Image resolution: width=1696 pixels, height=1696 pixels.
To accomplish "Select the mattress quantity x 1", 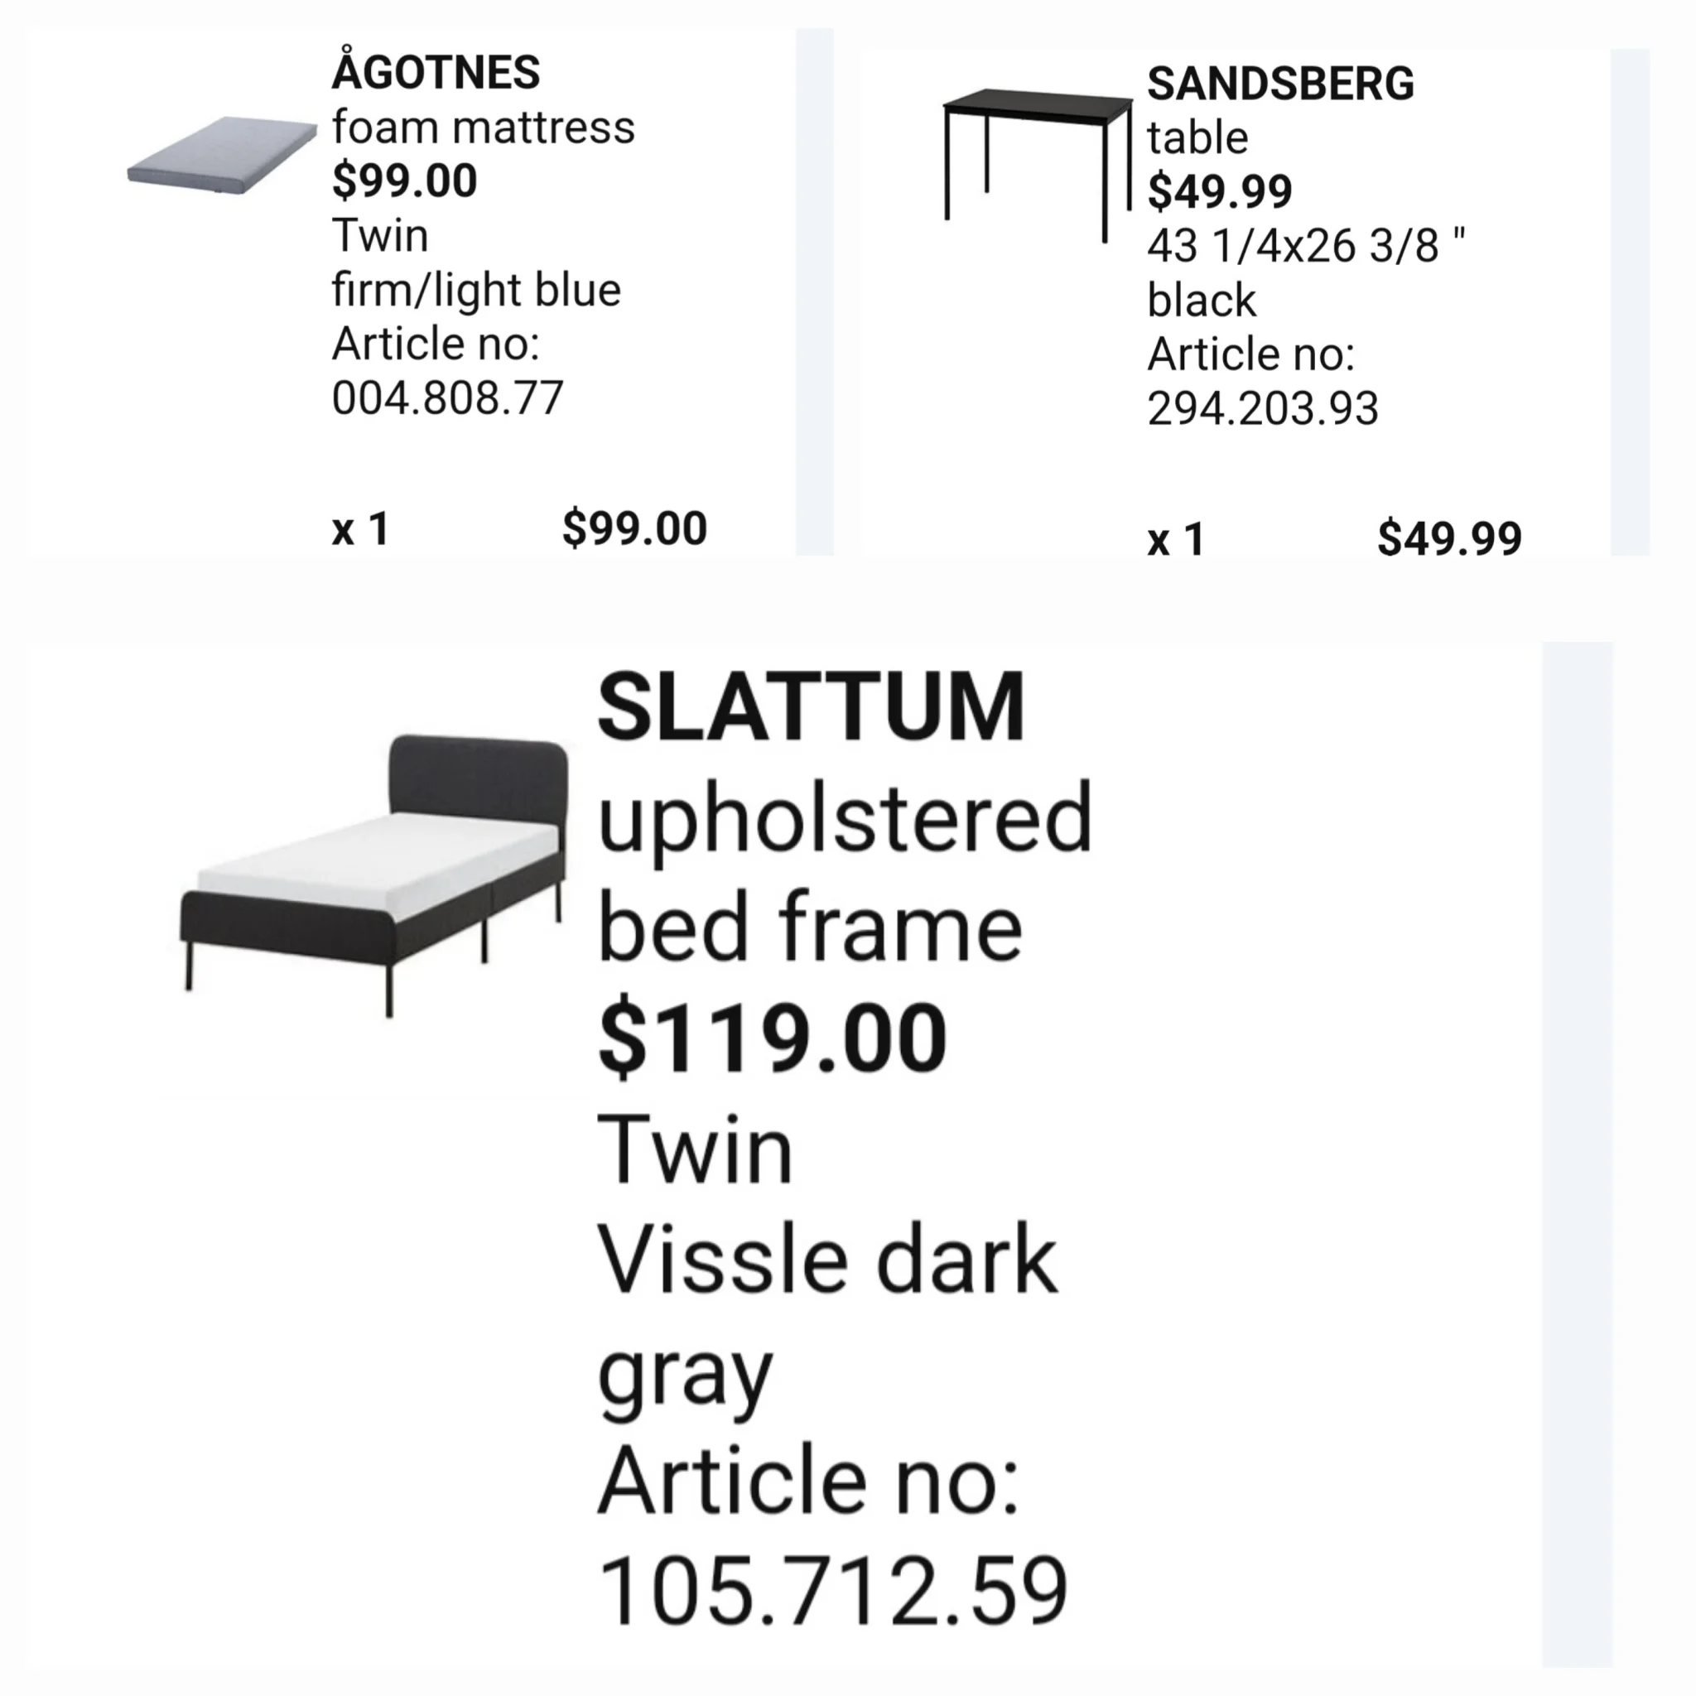I will [360, 528].
